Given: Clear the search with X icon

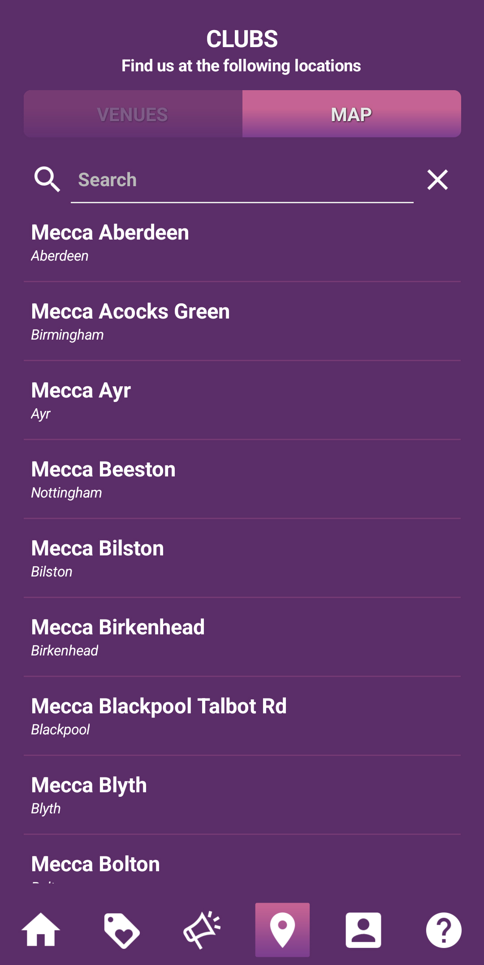Looking at the screenshot, I should click(x=437, y=179).
